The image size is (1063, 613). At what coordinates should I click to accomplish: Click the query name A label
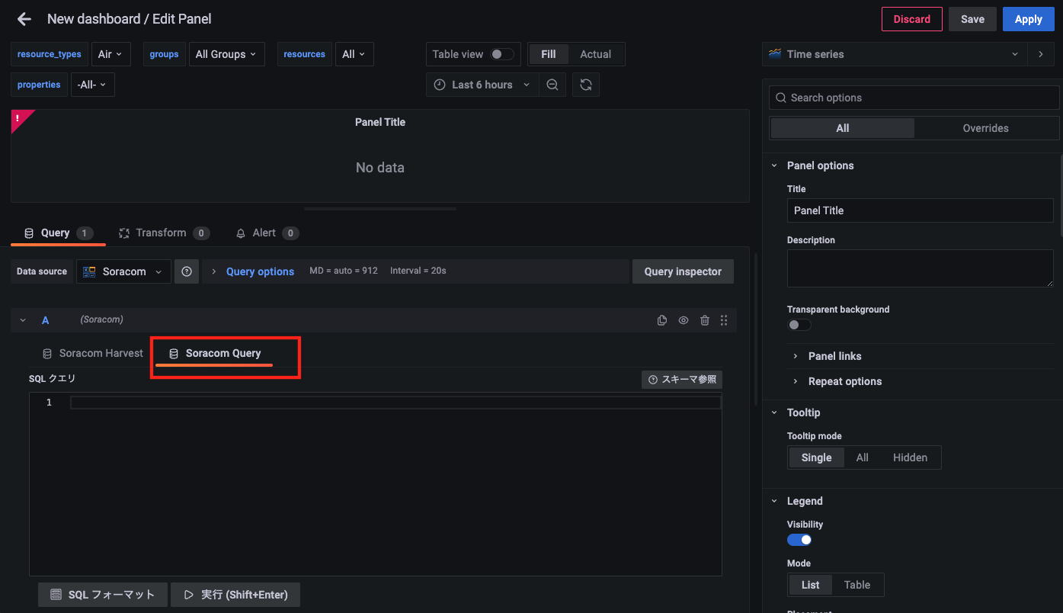(45, 320)
